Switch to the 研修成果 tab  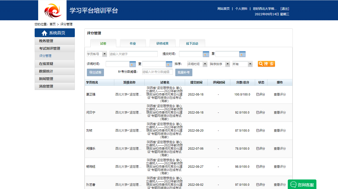tap(162, 43)
